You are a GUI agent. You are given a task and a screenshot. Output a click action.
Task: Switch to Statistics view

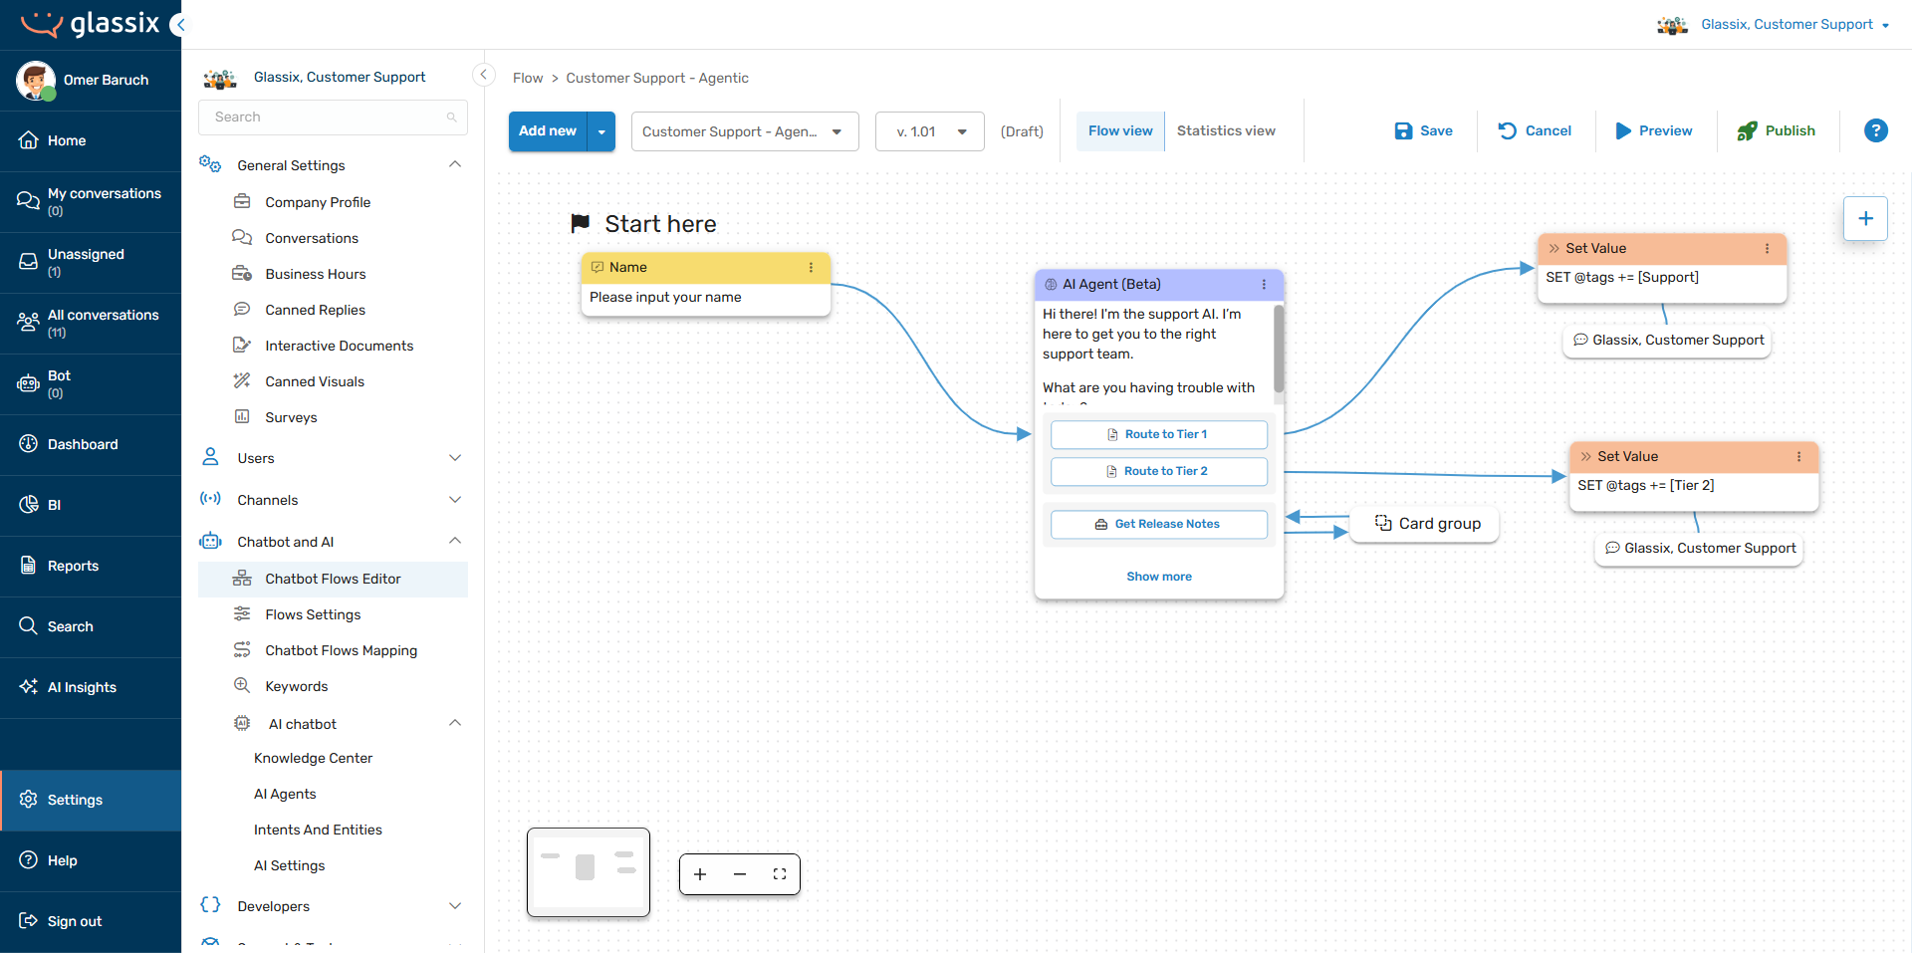1226,130
